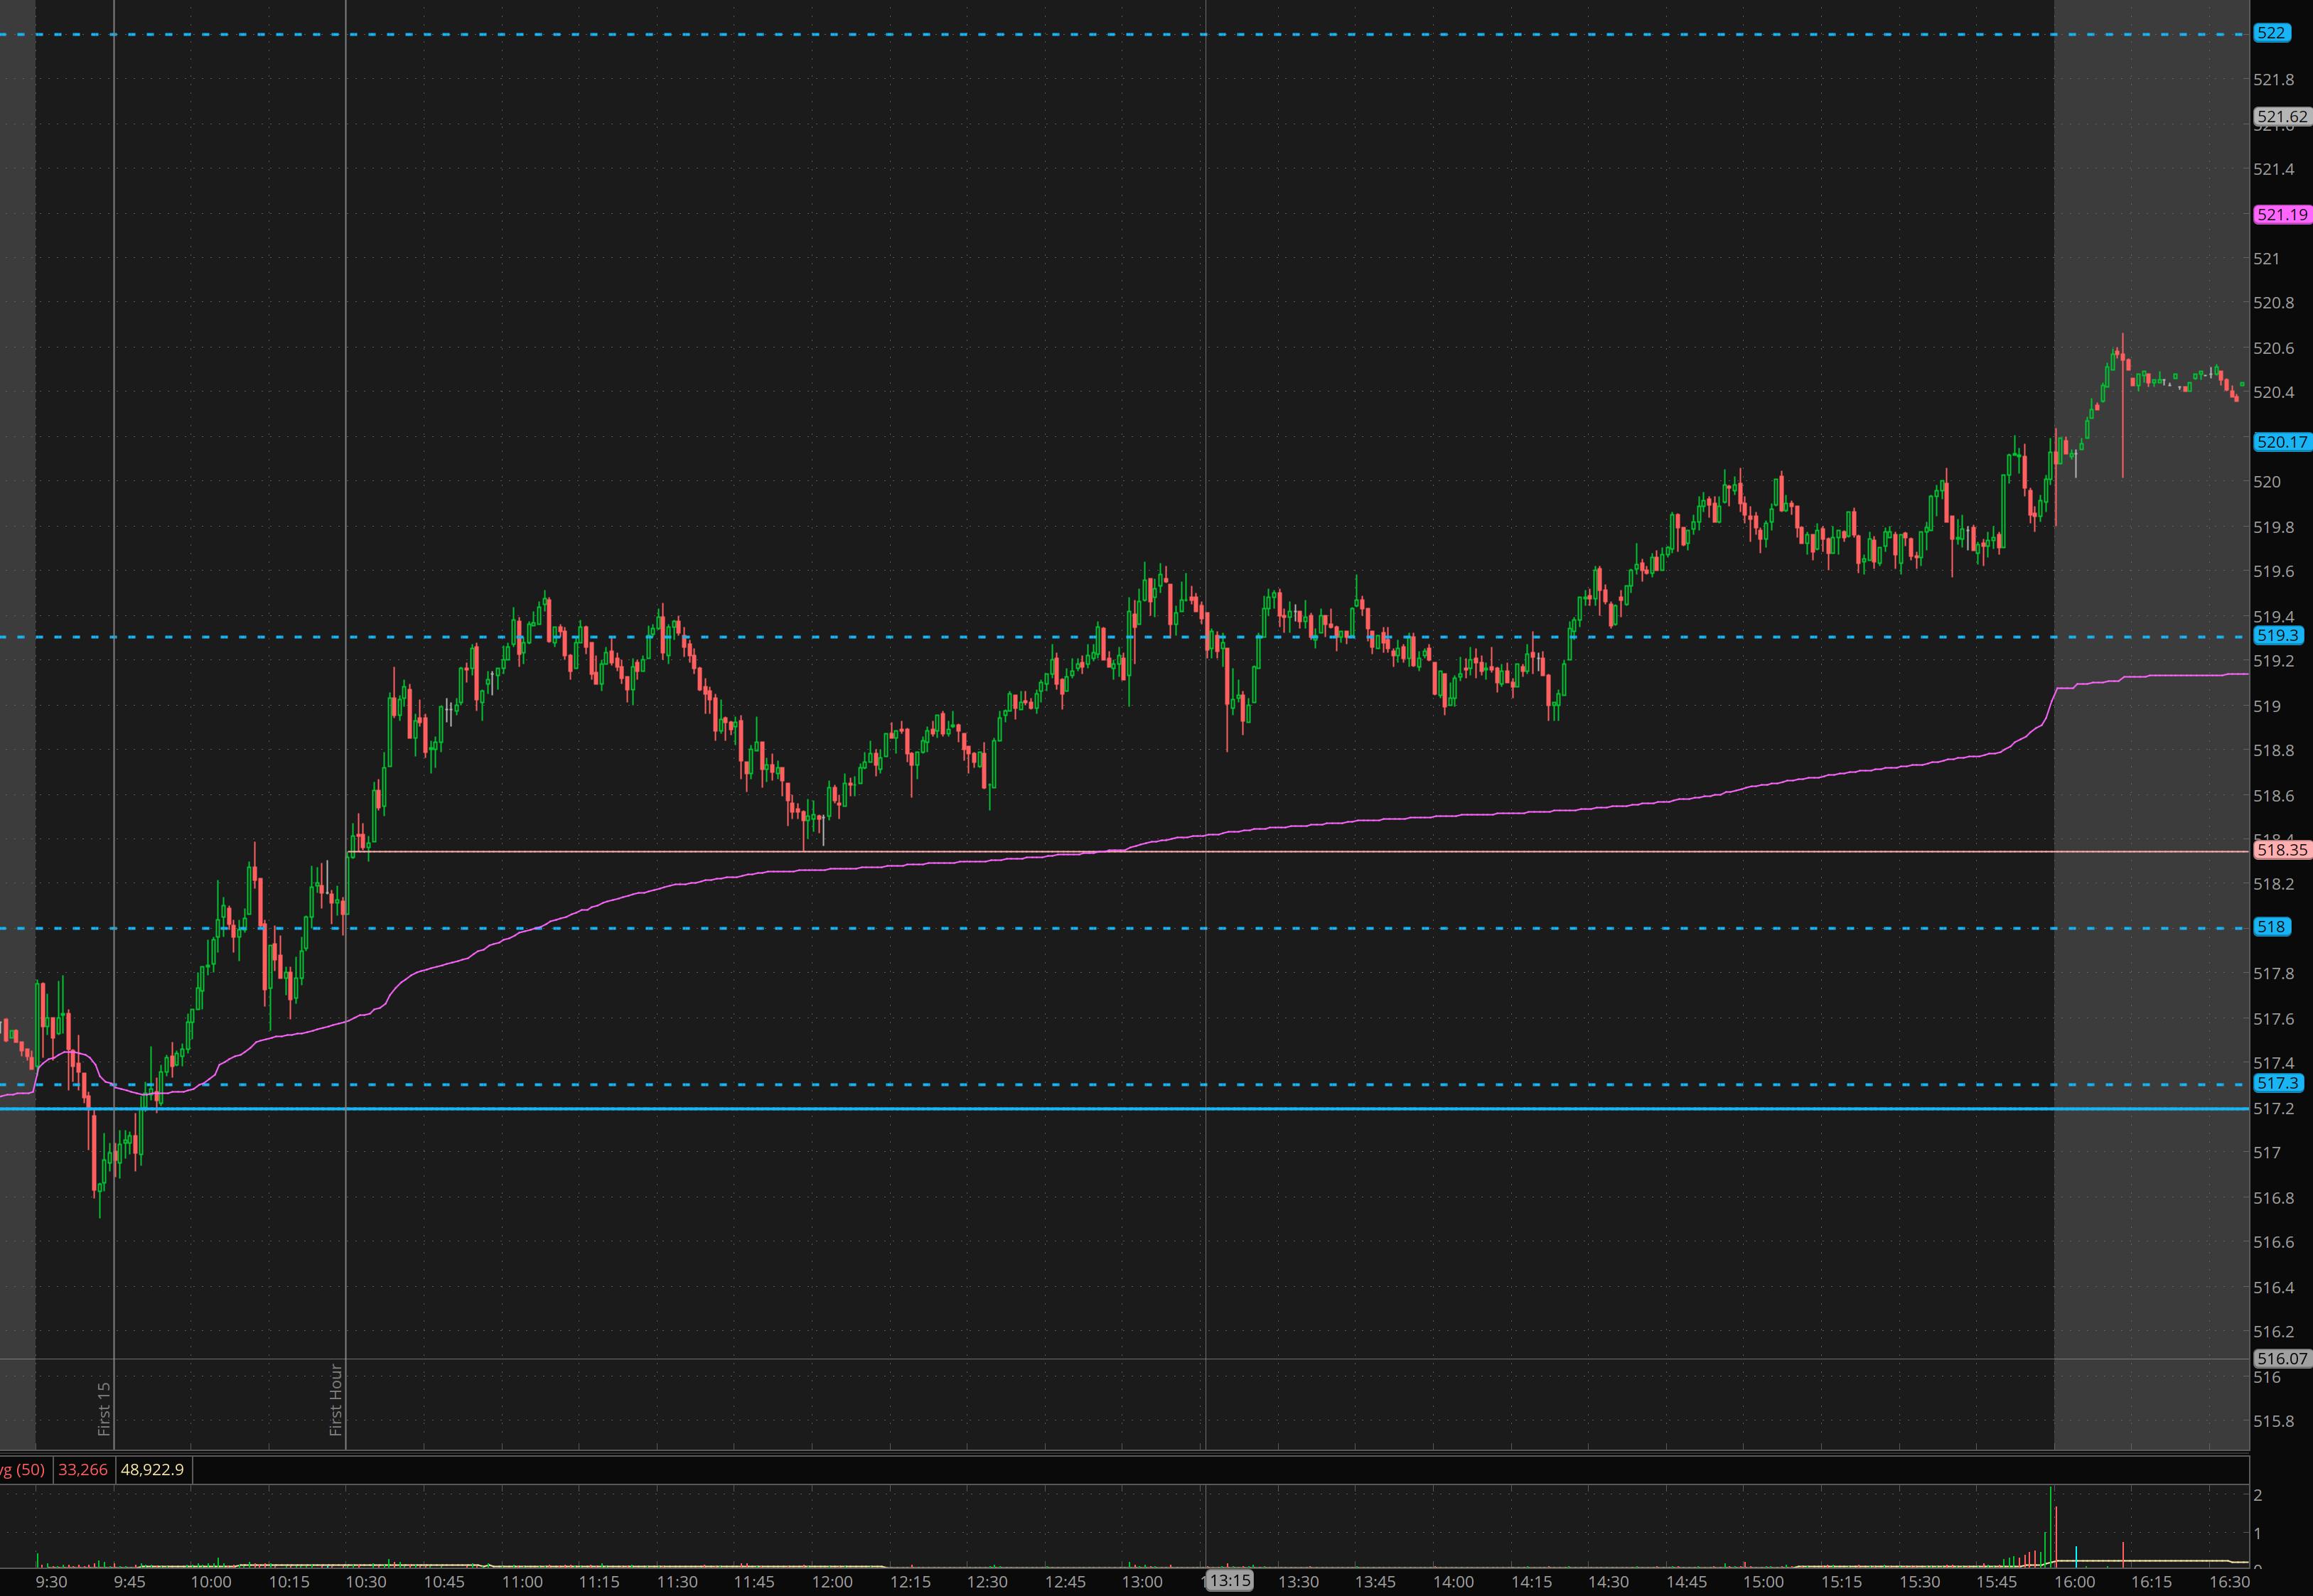This screenshot has height=1596, width=2313.
Task: Click the 9:30 label on time axis
Action: point(51,1582)
